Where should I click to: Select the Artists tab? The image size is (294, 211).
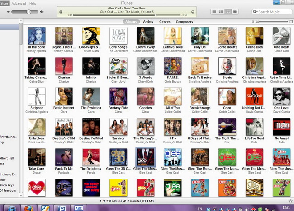tap(148, 22)
